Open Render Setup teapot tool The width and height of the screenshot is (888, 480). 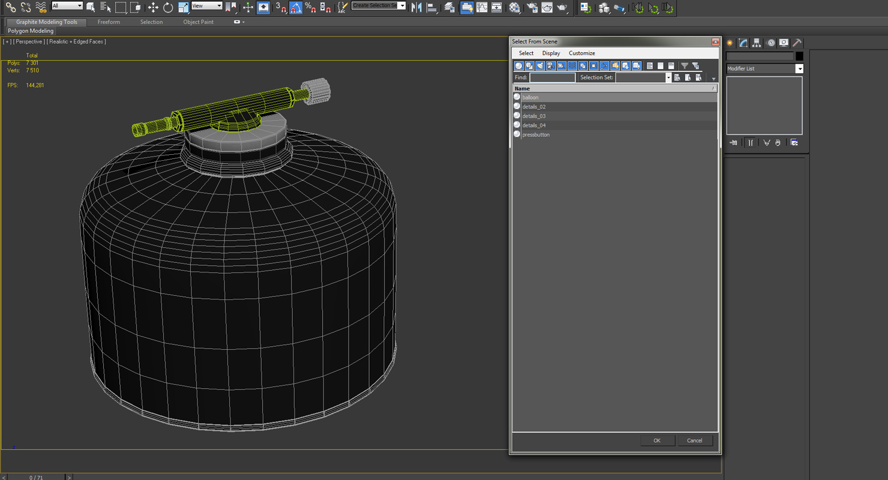pos(532,7)
